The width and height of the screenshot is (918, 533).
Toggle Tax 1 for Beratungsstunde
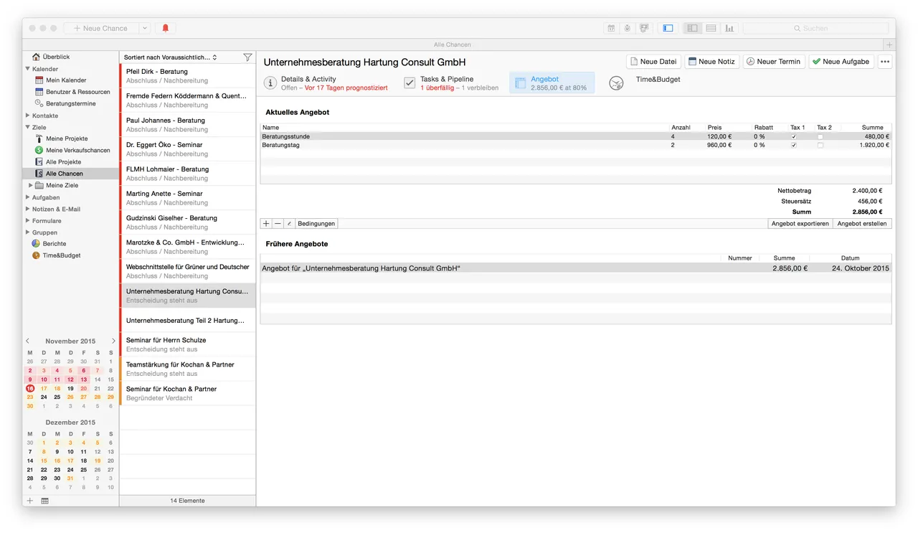point(793,136)
